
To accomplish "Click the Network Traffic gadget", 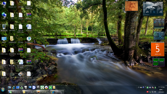I will pyautogui.click(x=159, y=36).
